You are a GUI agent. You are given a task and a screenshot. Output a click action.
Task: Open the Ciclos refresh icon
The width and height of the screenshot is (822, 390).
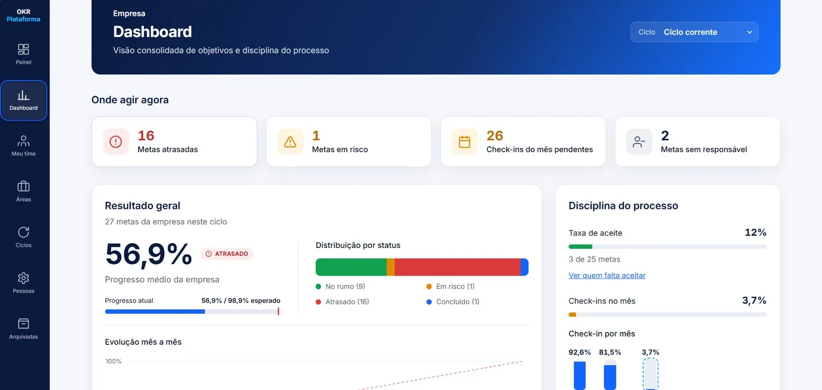click(x=24, y=232)
